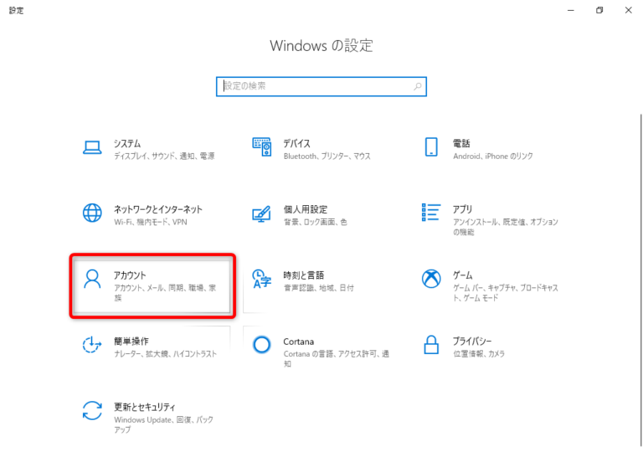This screenshot has width=643, height=457.
Task: Restore down the 設定 window
Action: coord(599,10)
